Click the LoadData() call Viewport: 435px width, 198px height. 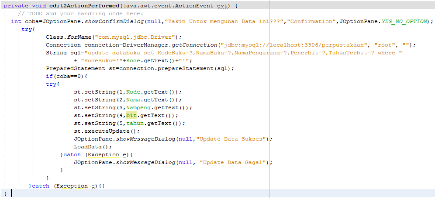click(93, 147)
